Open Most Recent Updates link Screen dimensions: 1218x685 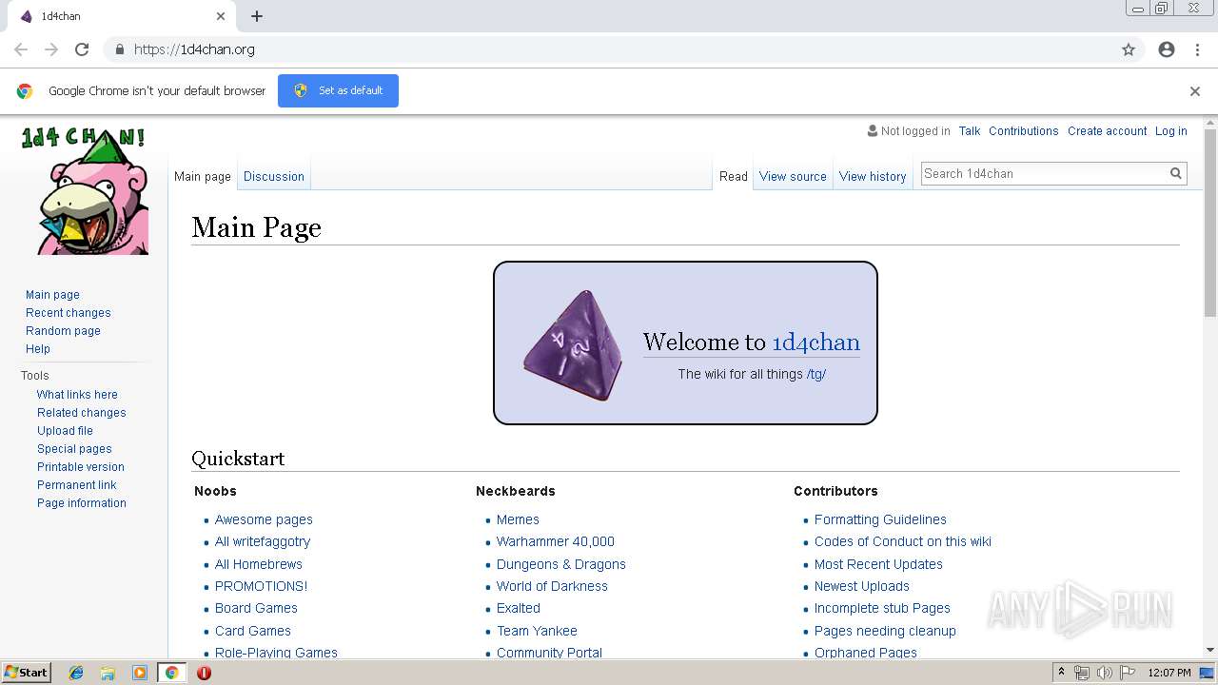(x=878, y=564)
